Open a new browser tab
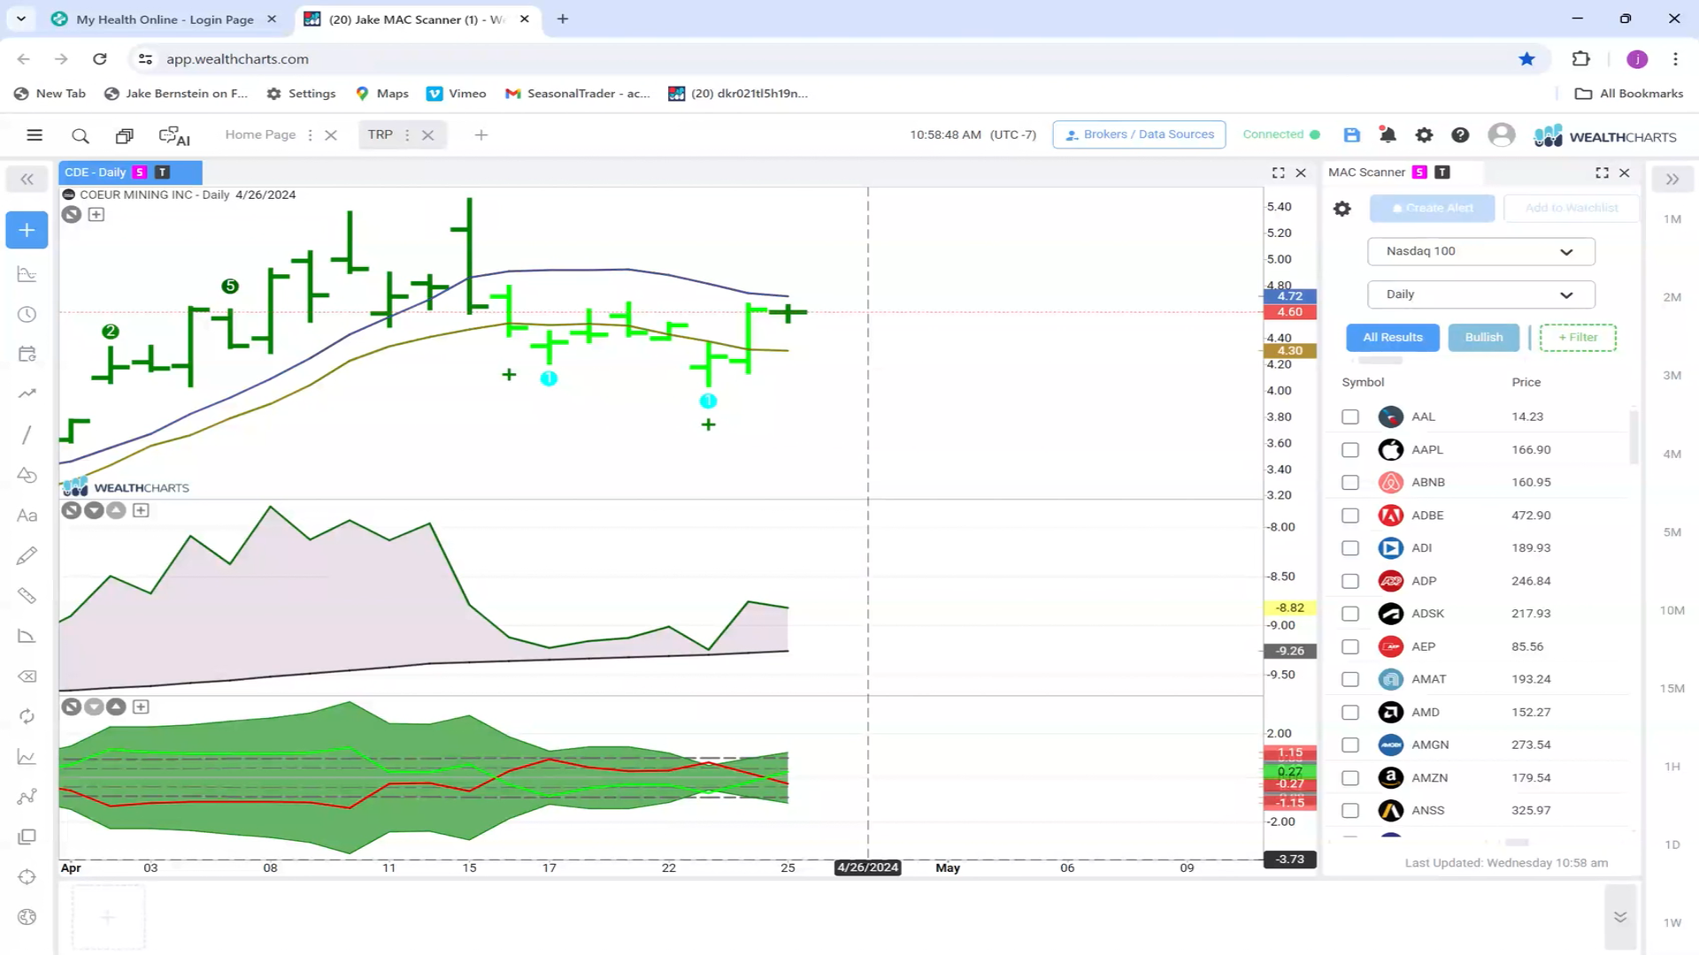This screenshot has height=955, width=1699. tap(563, 19)
